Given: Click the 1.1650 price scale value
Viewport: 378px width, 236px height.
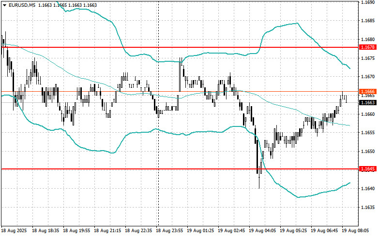Looking at the screenshot, I should coord(368,151).
